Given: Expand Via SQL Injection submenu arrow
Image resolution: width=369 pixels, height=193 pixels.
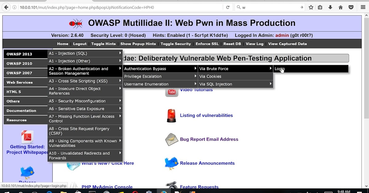Looking at the screenshot, I should [x=271, y=84].
